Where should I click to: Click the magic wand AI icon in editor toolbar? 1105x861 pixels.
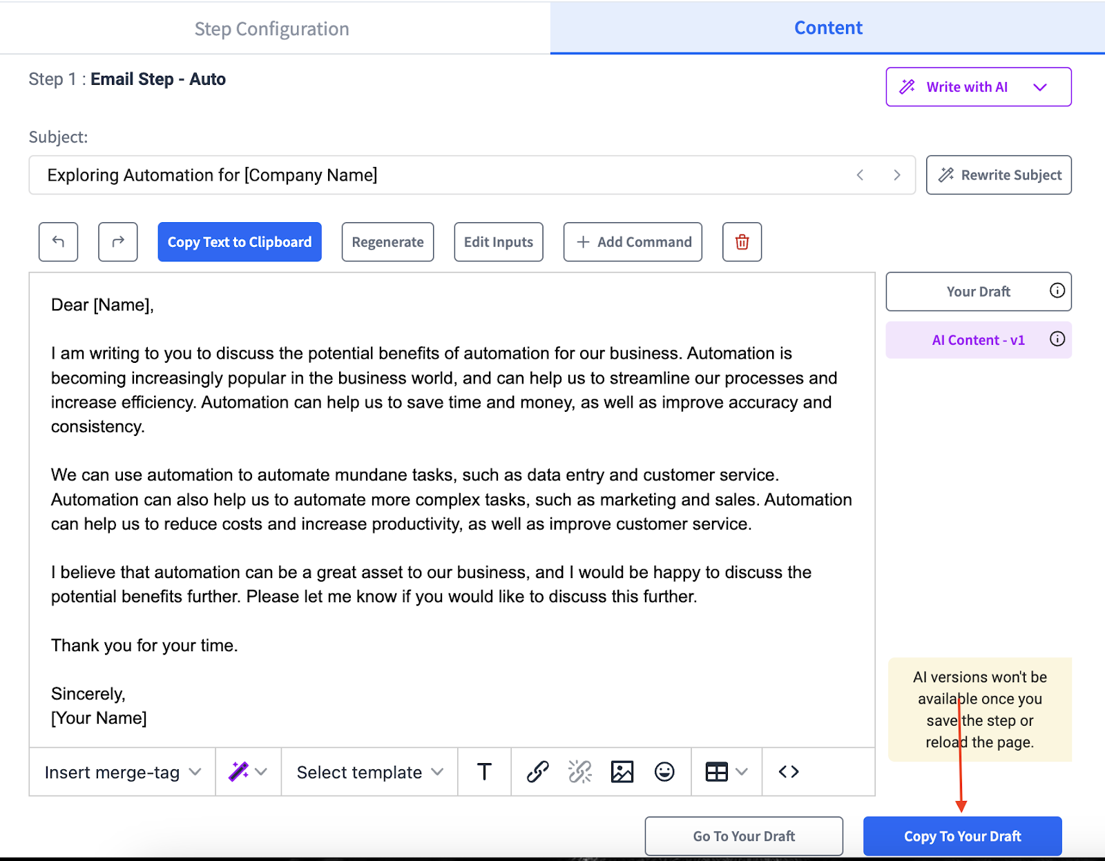[239, 772]
